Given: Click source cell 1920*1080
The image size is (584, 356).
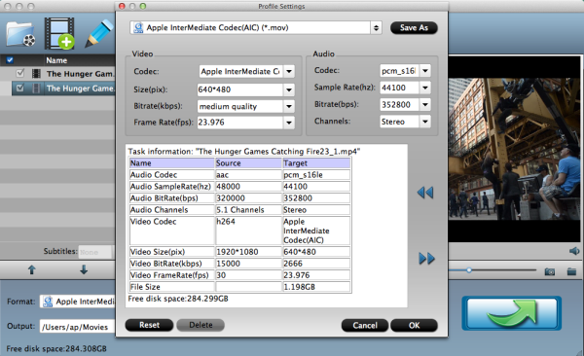Looking at the screenshot, I should tap(248, 252).
